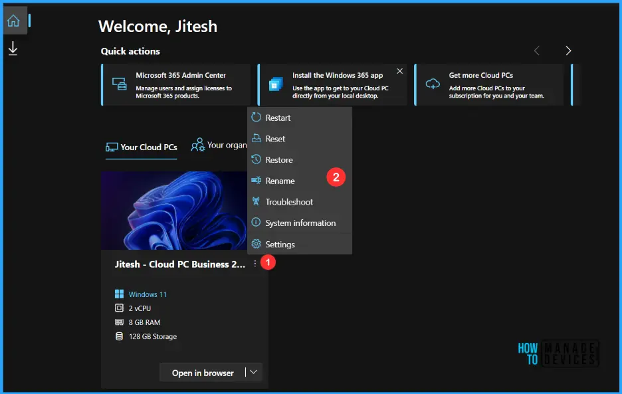Viewport: 622px width, 394px height.
Task: Click the Microsoft 365 Admin Center icon
Action: (120, 84)
